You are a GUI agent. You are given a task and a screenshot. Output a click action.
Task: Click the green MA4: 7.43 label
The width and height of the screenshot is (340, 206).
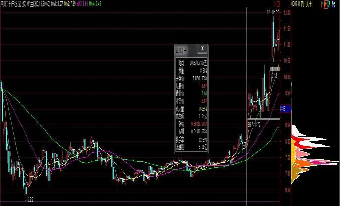pyautogui.click(x=95, y=4)
